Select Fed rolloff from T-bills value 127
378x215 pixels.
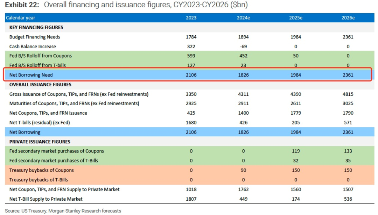(191, 65)
